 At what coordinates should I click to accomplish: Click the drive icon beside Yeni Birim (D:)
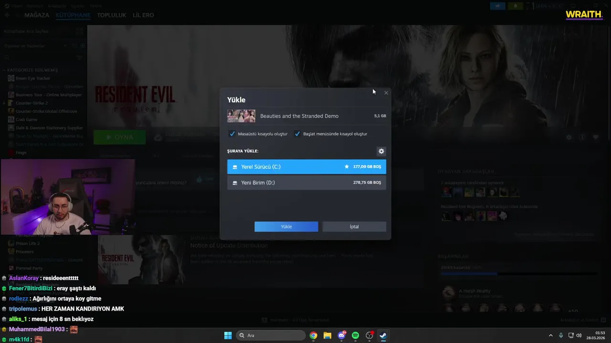coord(235,183)
